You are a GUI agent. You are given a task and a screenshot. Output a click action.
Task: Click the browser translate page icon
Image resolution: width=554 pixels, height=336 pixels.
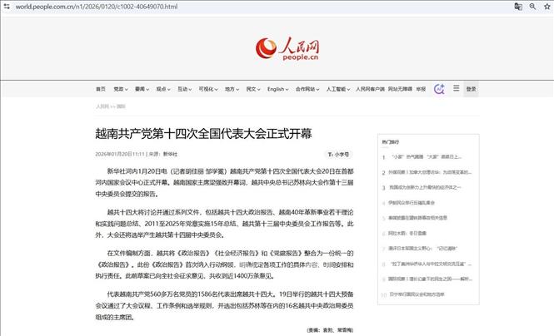tap(518, 7)
